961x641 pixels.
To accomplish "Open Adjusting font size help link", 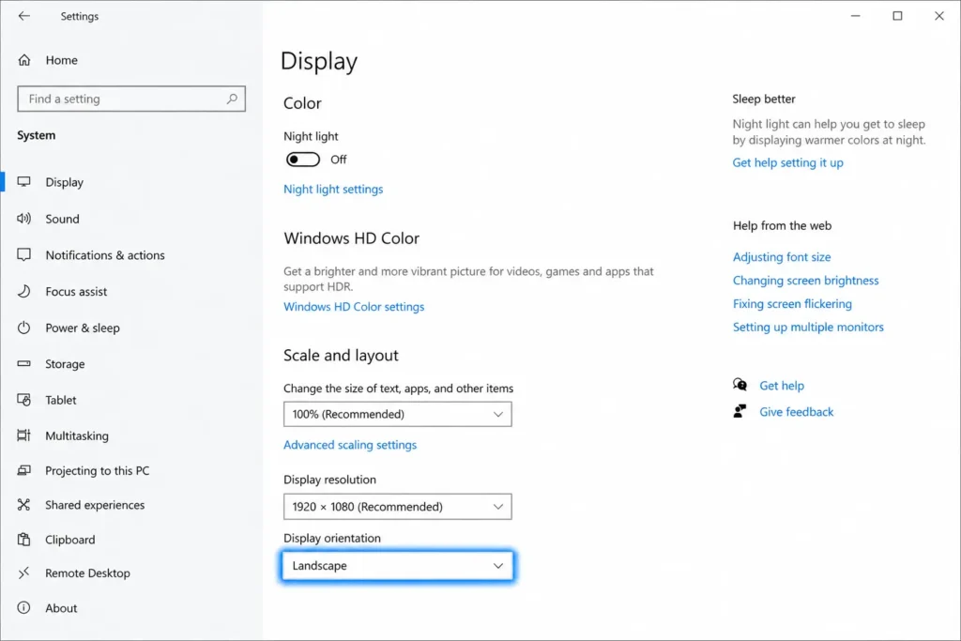I will [x=782, y=257].
